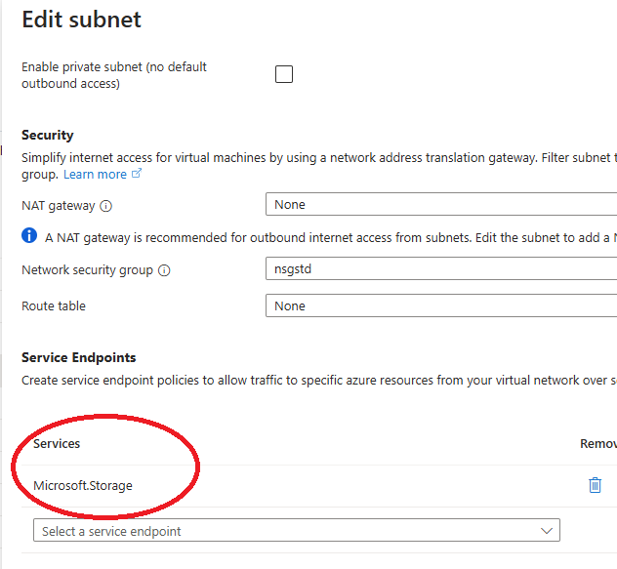The height and width of the screenshot is (569, 617).
Task: Enable the private subnet checkbox
Action: pos(284,74)
